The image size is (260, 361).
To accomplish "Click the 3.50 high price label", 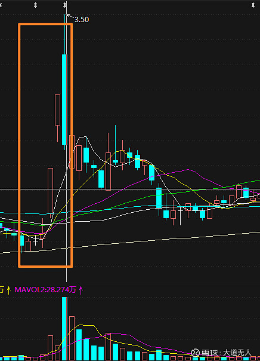I will (x=82, y=20).
